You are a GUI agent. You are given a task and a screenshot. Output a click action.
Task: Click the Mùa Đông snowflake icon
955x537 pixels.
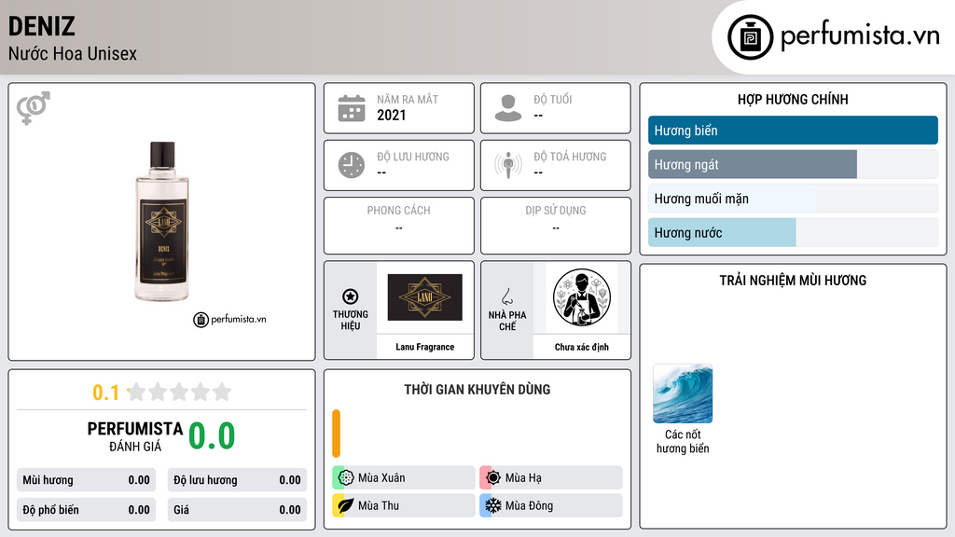pos(492,505)
